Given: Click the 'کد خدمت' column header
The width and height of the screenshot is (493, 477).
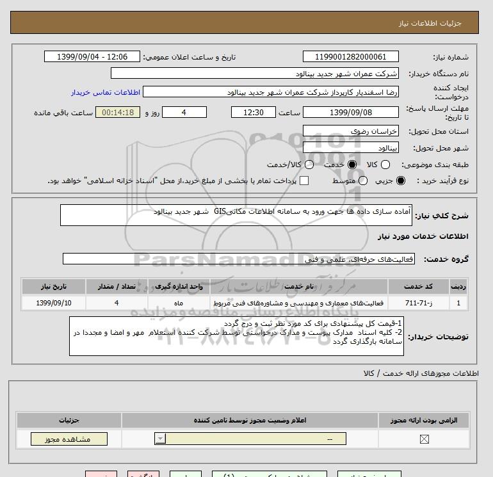Looking at the screenshot, I should (418, 286).
